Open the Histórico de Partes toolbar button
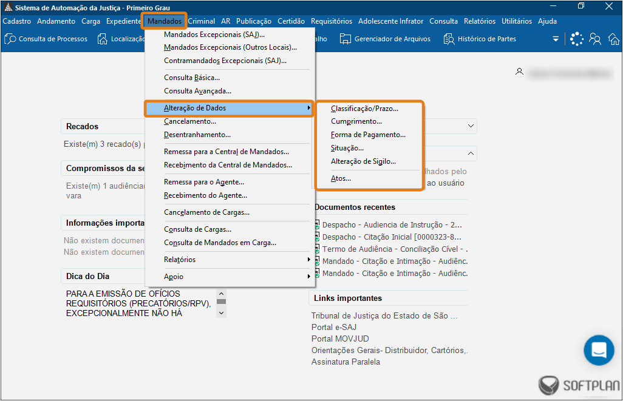 (x=480, y=39)
